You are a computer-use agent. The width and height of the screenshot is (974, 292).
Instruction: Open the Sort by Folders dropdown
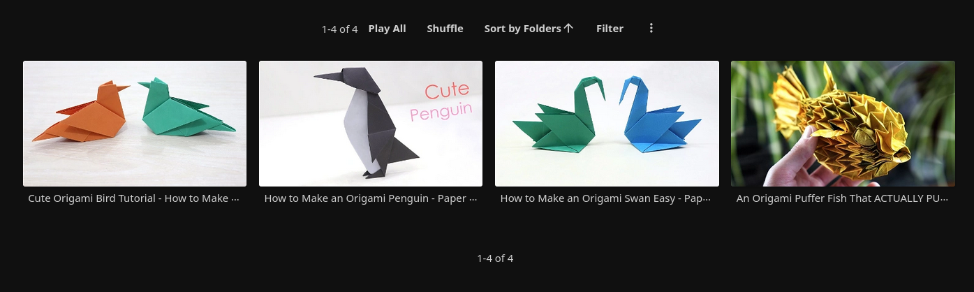(522, 29)
